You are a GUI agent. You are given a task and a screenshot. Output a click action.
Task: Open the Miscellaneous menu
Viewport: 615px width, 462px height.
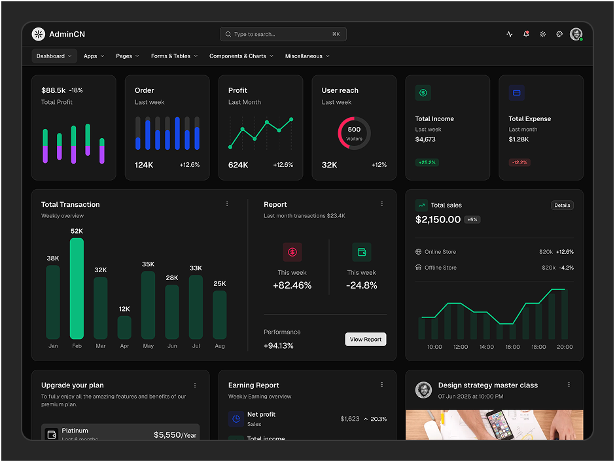click(x=307, y=56)
